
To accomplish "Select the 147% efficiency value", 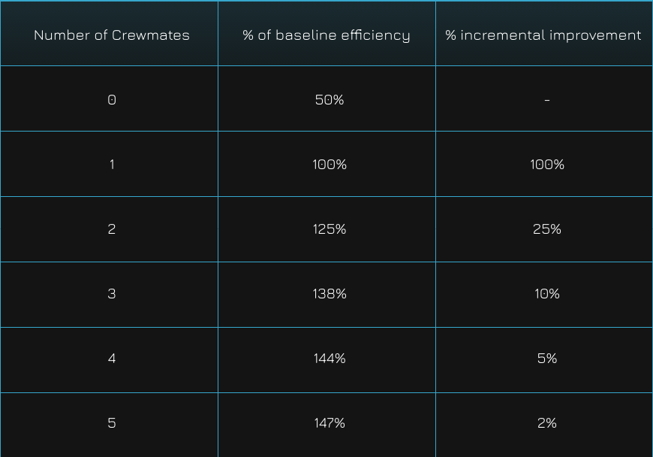I will click(330, 423).
